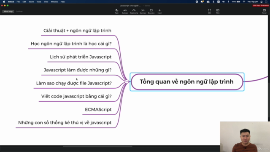The height and width of the screenshot is (152, 270).
Task: Click Hau Nguyen user name in menu bar
Action: [x=253, y=2]
